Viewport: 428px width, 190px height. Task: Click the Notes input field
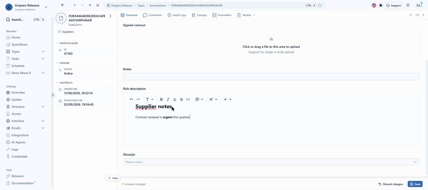click(x=271, y=77)
